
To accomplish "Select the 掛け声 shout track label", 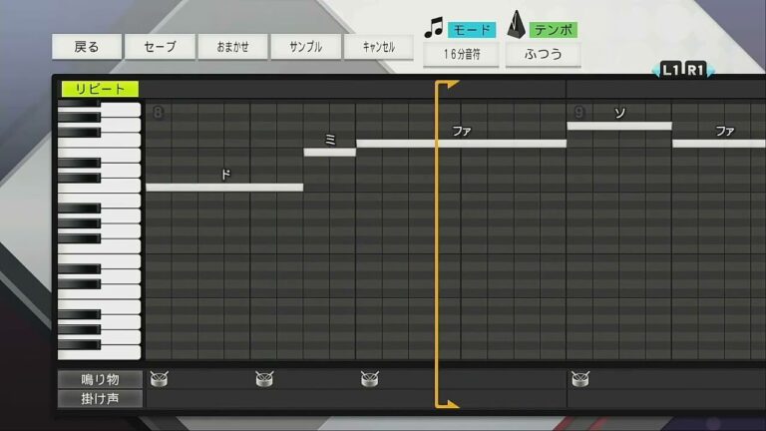I will click(x=100, y=398).
